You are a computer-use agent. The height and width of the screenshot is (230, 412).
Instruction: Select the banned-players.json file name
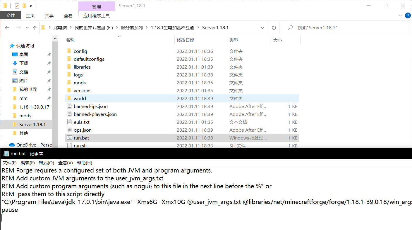click(x=95, y=114)
